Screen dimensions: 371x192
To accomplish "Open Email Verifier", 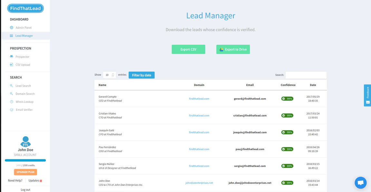I will pyautogui.click(x=24, y=110).
